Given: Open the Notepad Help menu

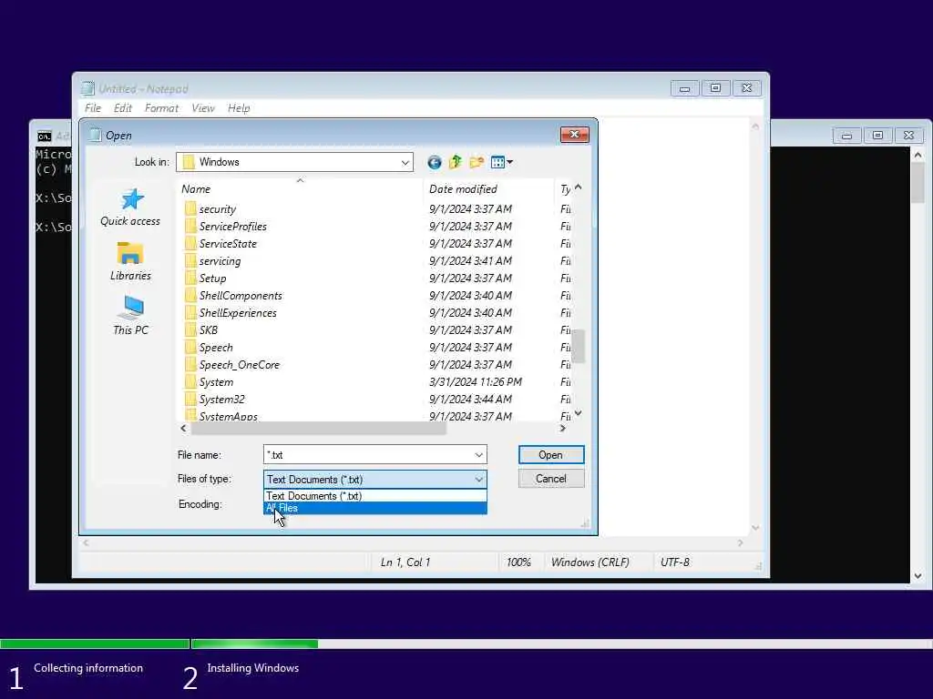Looking at the screenshot, I should (239, 108).
